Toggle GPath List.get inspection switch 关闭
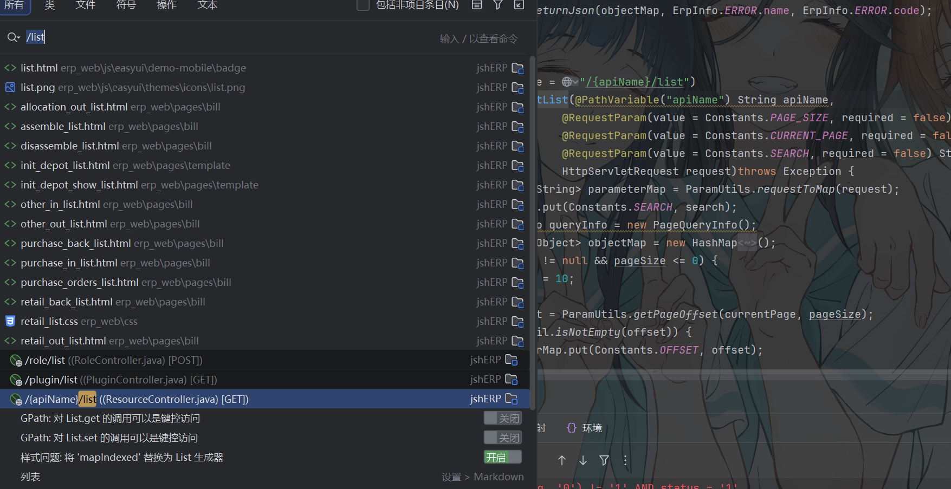Image resolution: width=951 pixels, height=489 pixels. pos(503,418)
